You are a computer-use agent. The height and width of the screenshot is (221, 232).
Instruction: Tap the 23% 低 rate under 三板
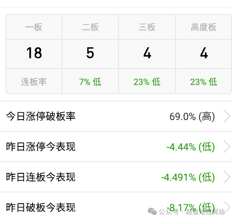point(147,82)
